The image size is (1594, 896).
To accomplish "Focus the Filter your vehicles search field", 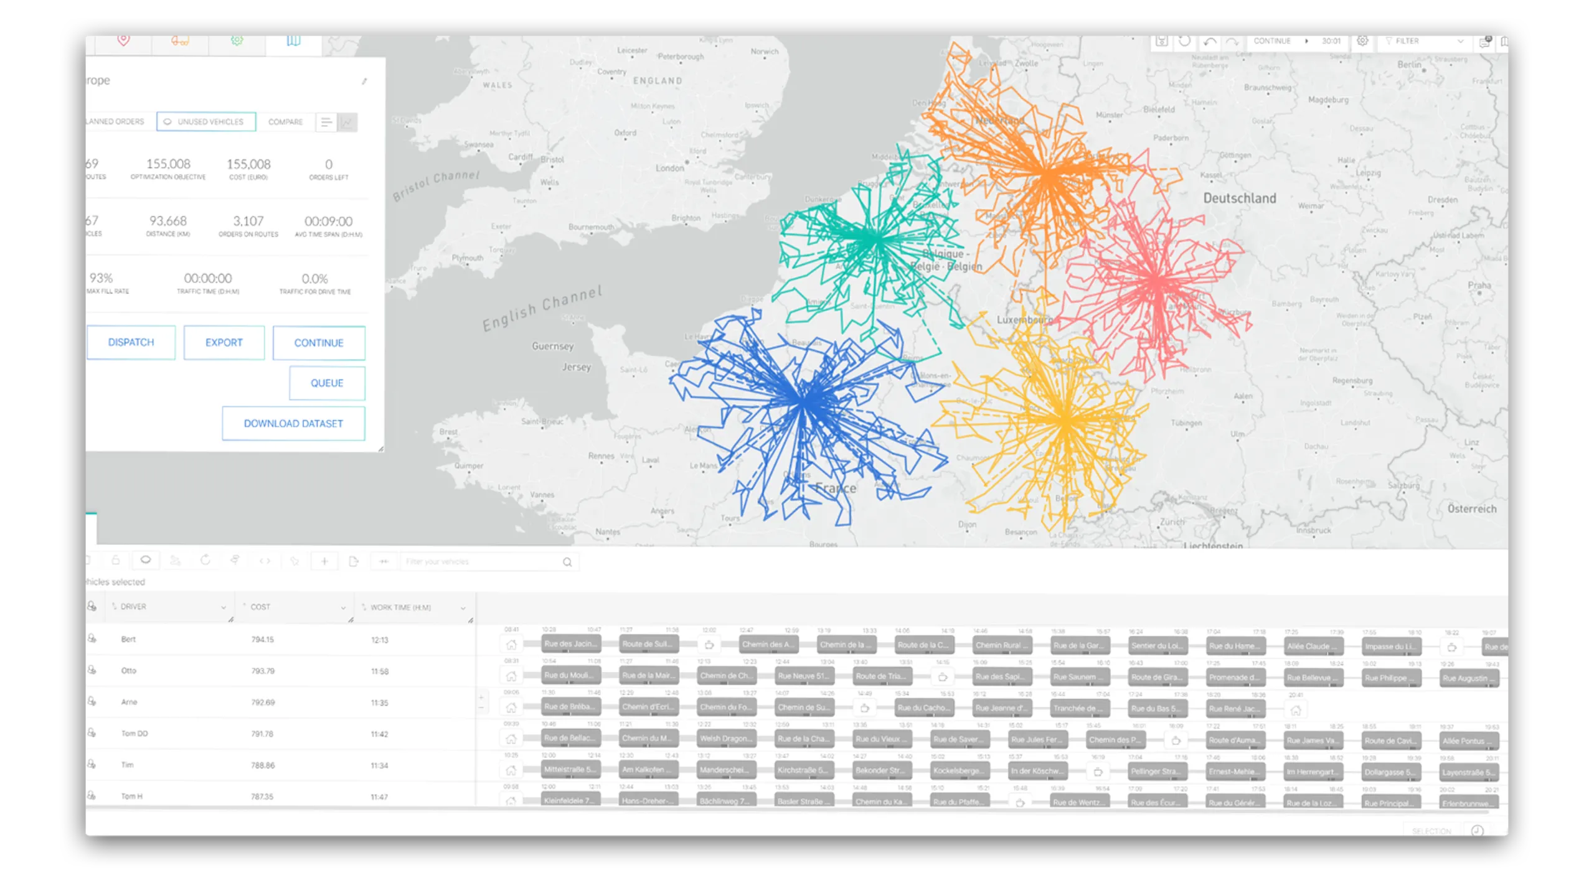I will 489,562.
